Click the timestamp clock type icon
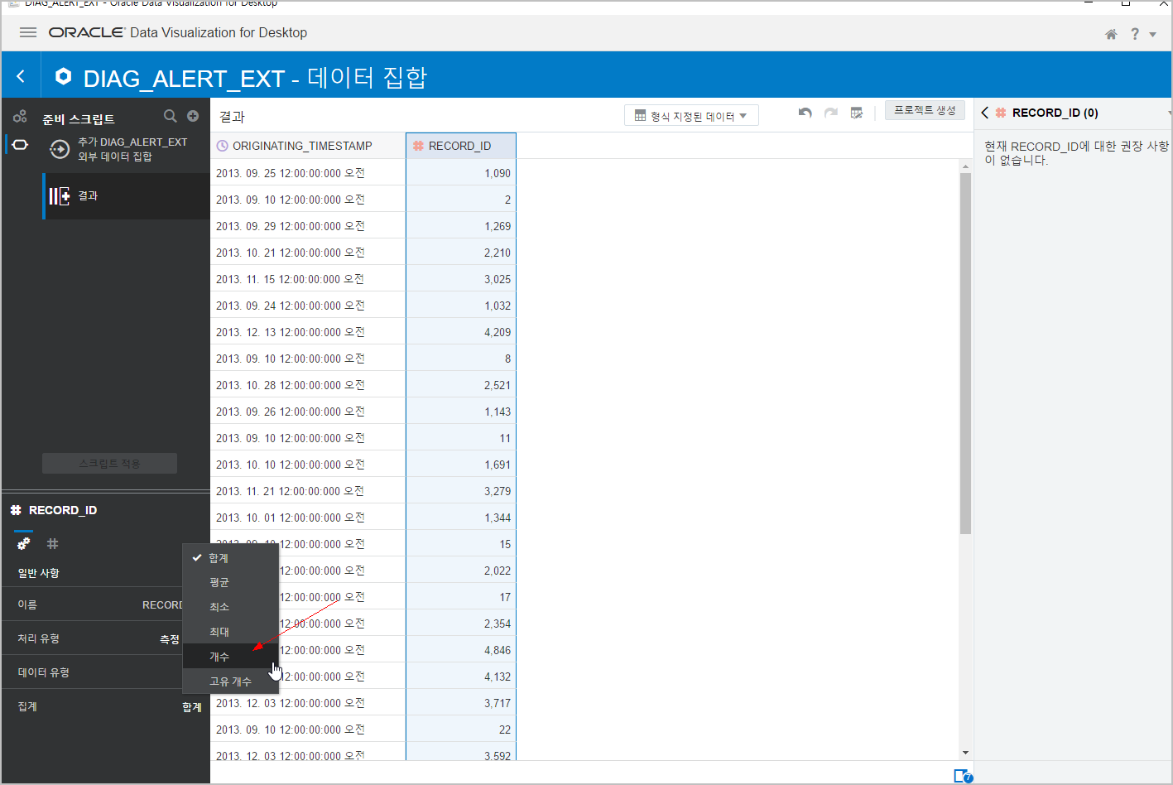The width and height of the screenshot is (1173, 785). [222, 146]
